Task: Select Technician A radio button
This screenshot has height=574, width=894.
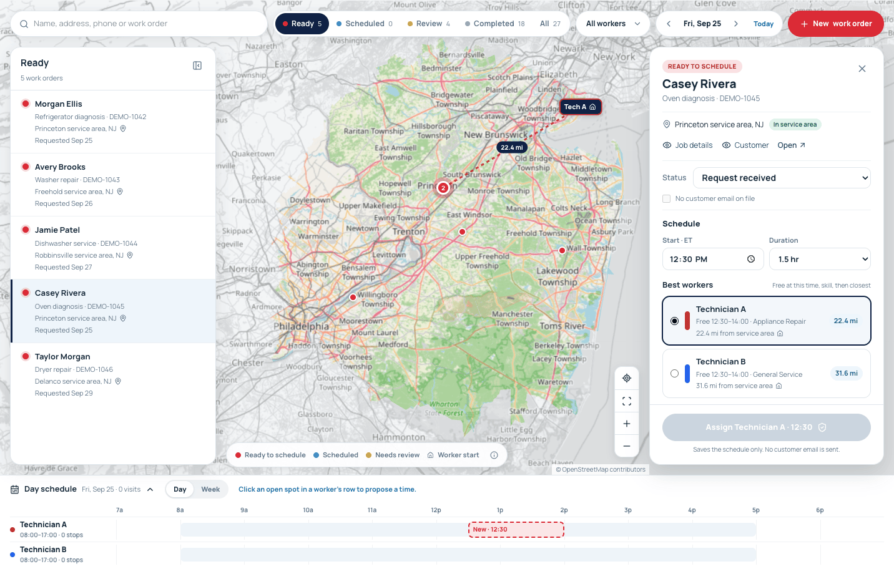Action: pos(674,321)
